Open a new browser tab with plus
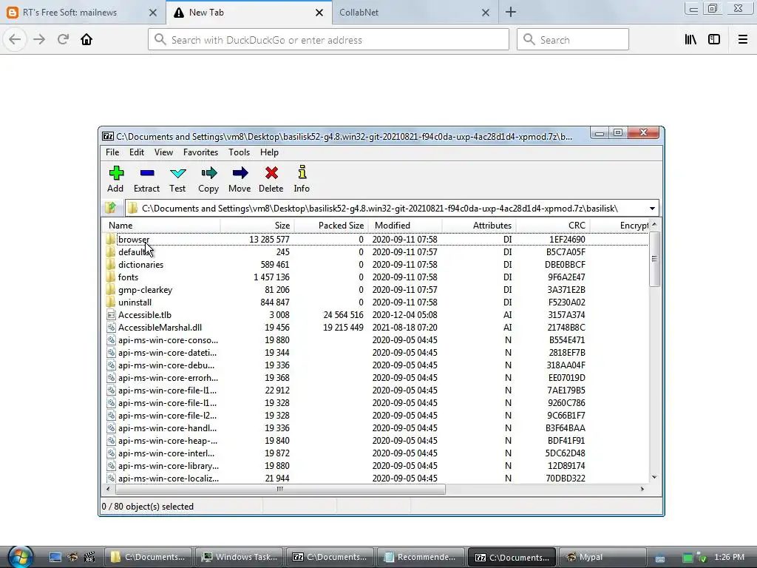 511,12
